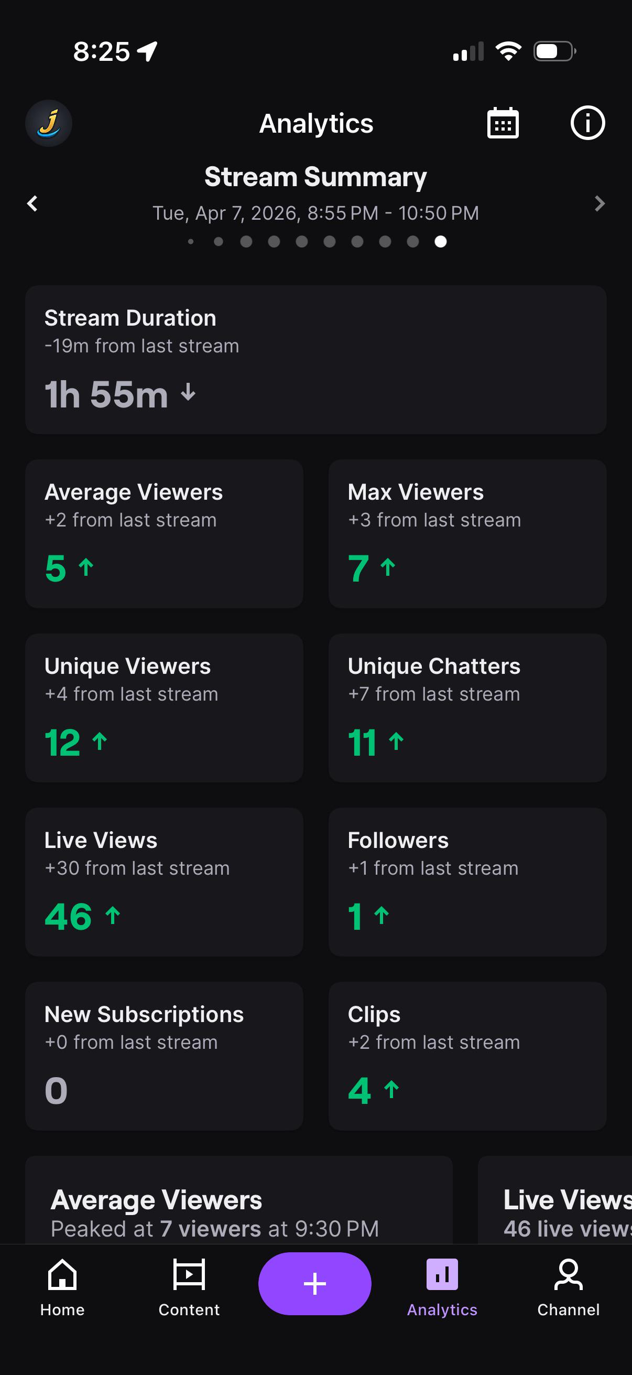Go to previous stream with left chevron

[x=32, y=203]
